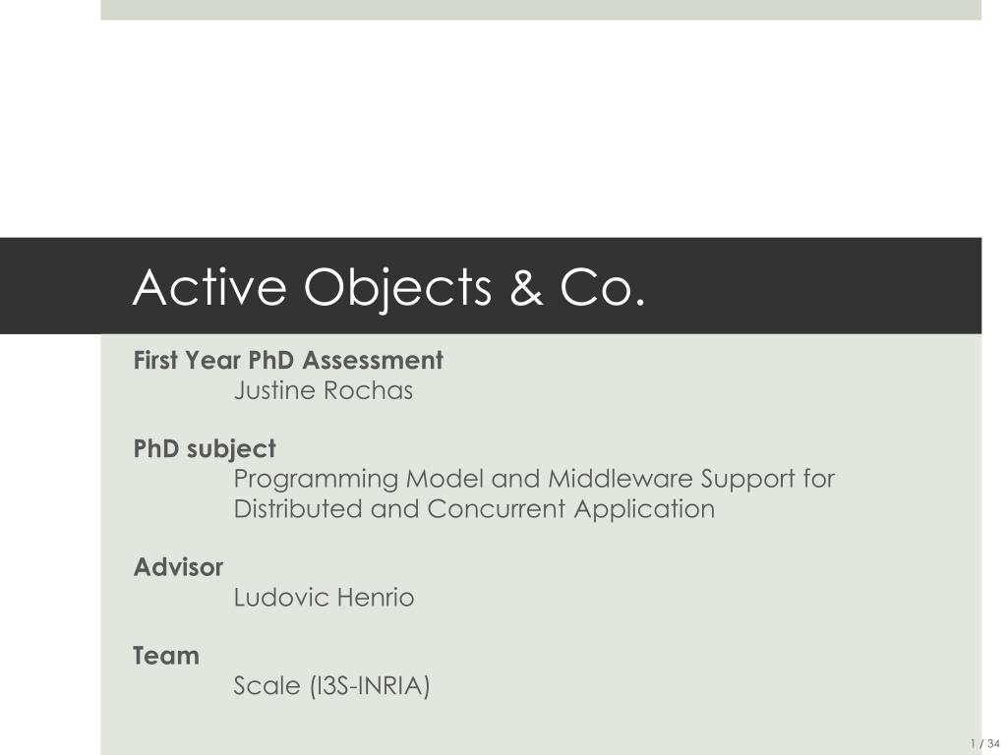This screenshot has height=755, width=1007.
Task: Click the slide title Active Objects & Co.
Action: tap(388, 288)
